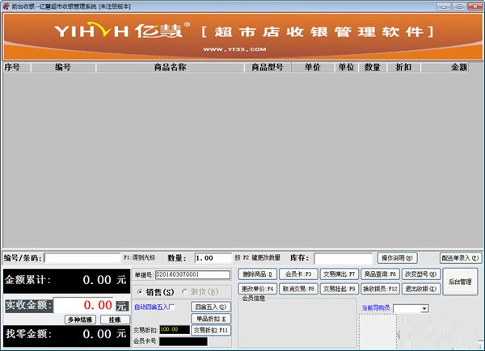Select the 销售(S) radio button
This screenshot has height=351, width=485.
pos(140,292)
